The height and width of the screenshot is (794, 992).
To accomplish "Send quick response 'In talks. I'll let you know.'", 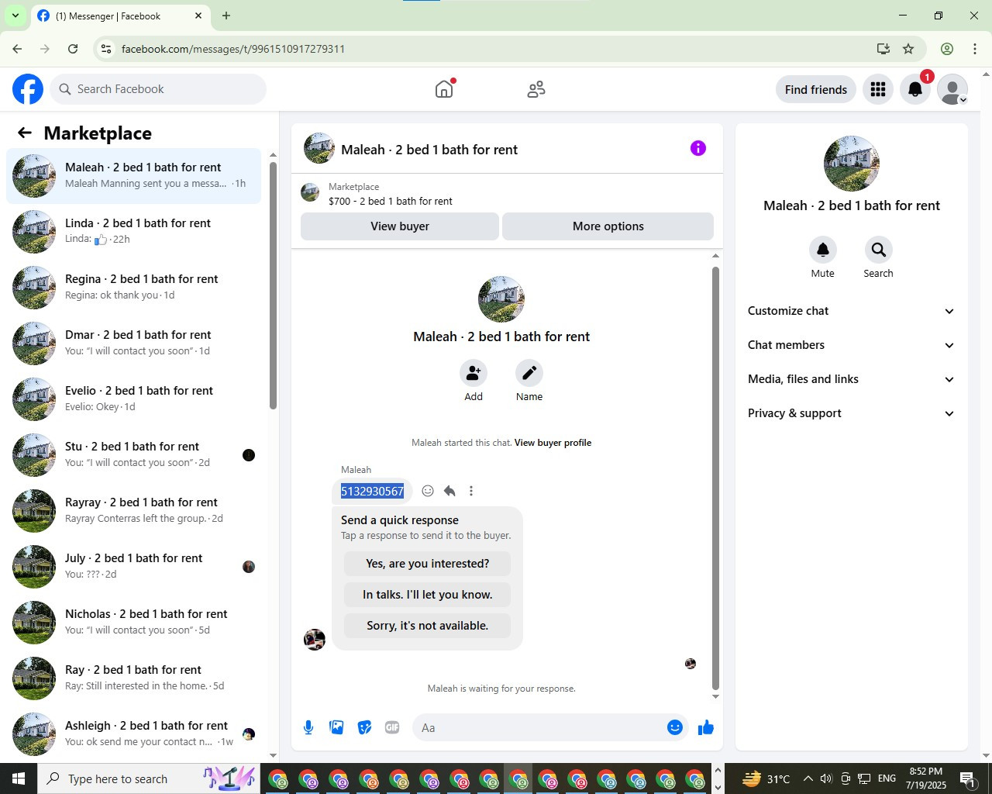I will coord(428,595).
